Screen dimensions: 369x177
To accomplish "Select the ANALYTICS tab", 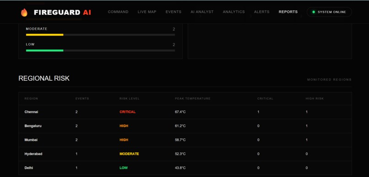I will (x=233, y=12).
